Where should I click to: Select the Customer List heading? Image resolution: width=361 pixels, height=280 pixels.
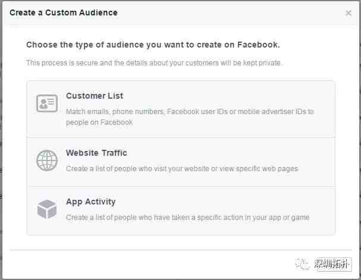95,96
